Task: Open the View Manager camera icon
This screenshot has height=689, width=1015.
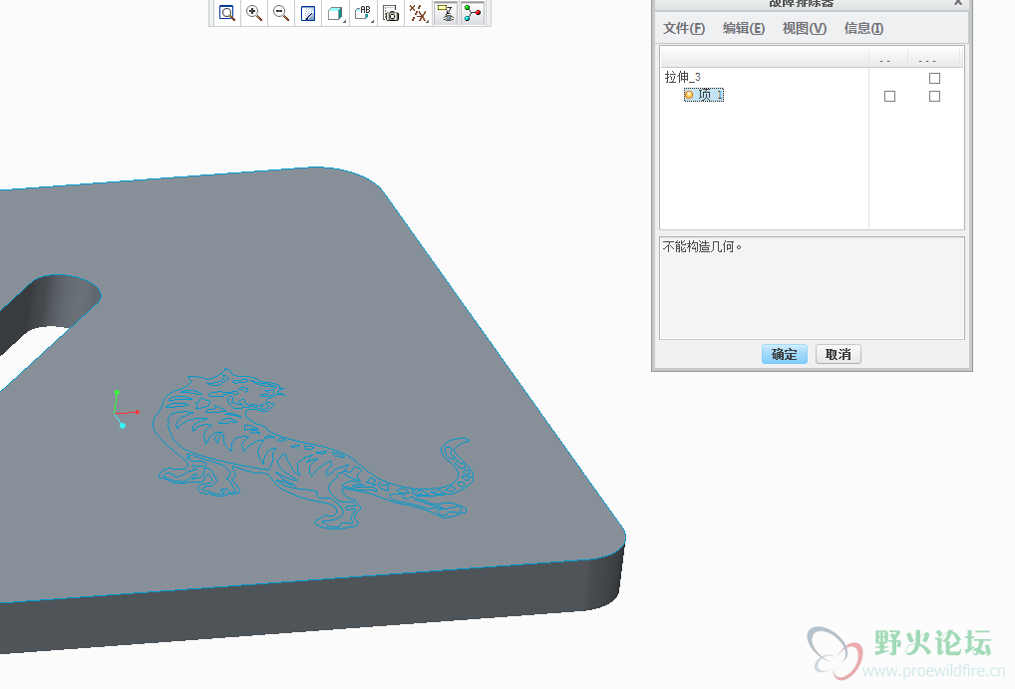Action: click(390, 13)
